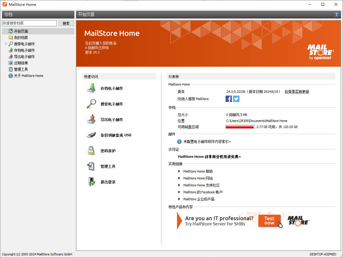Click the 检查是否有更新 link
The width and height of the screenshot is (343, 258).
(297, 92)
